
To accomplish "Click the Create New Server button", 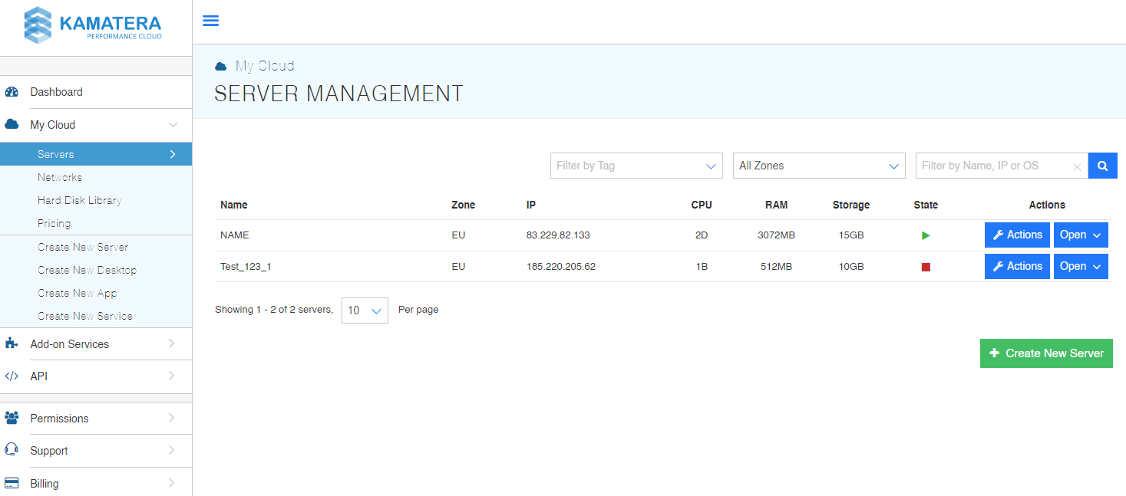I will coord(1045,353).
